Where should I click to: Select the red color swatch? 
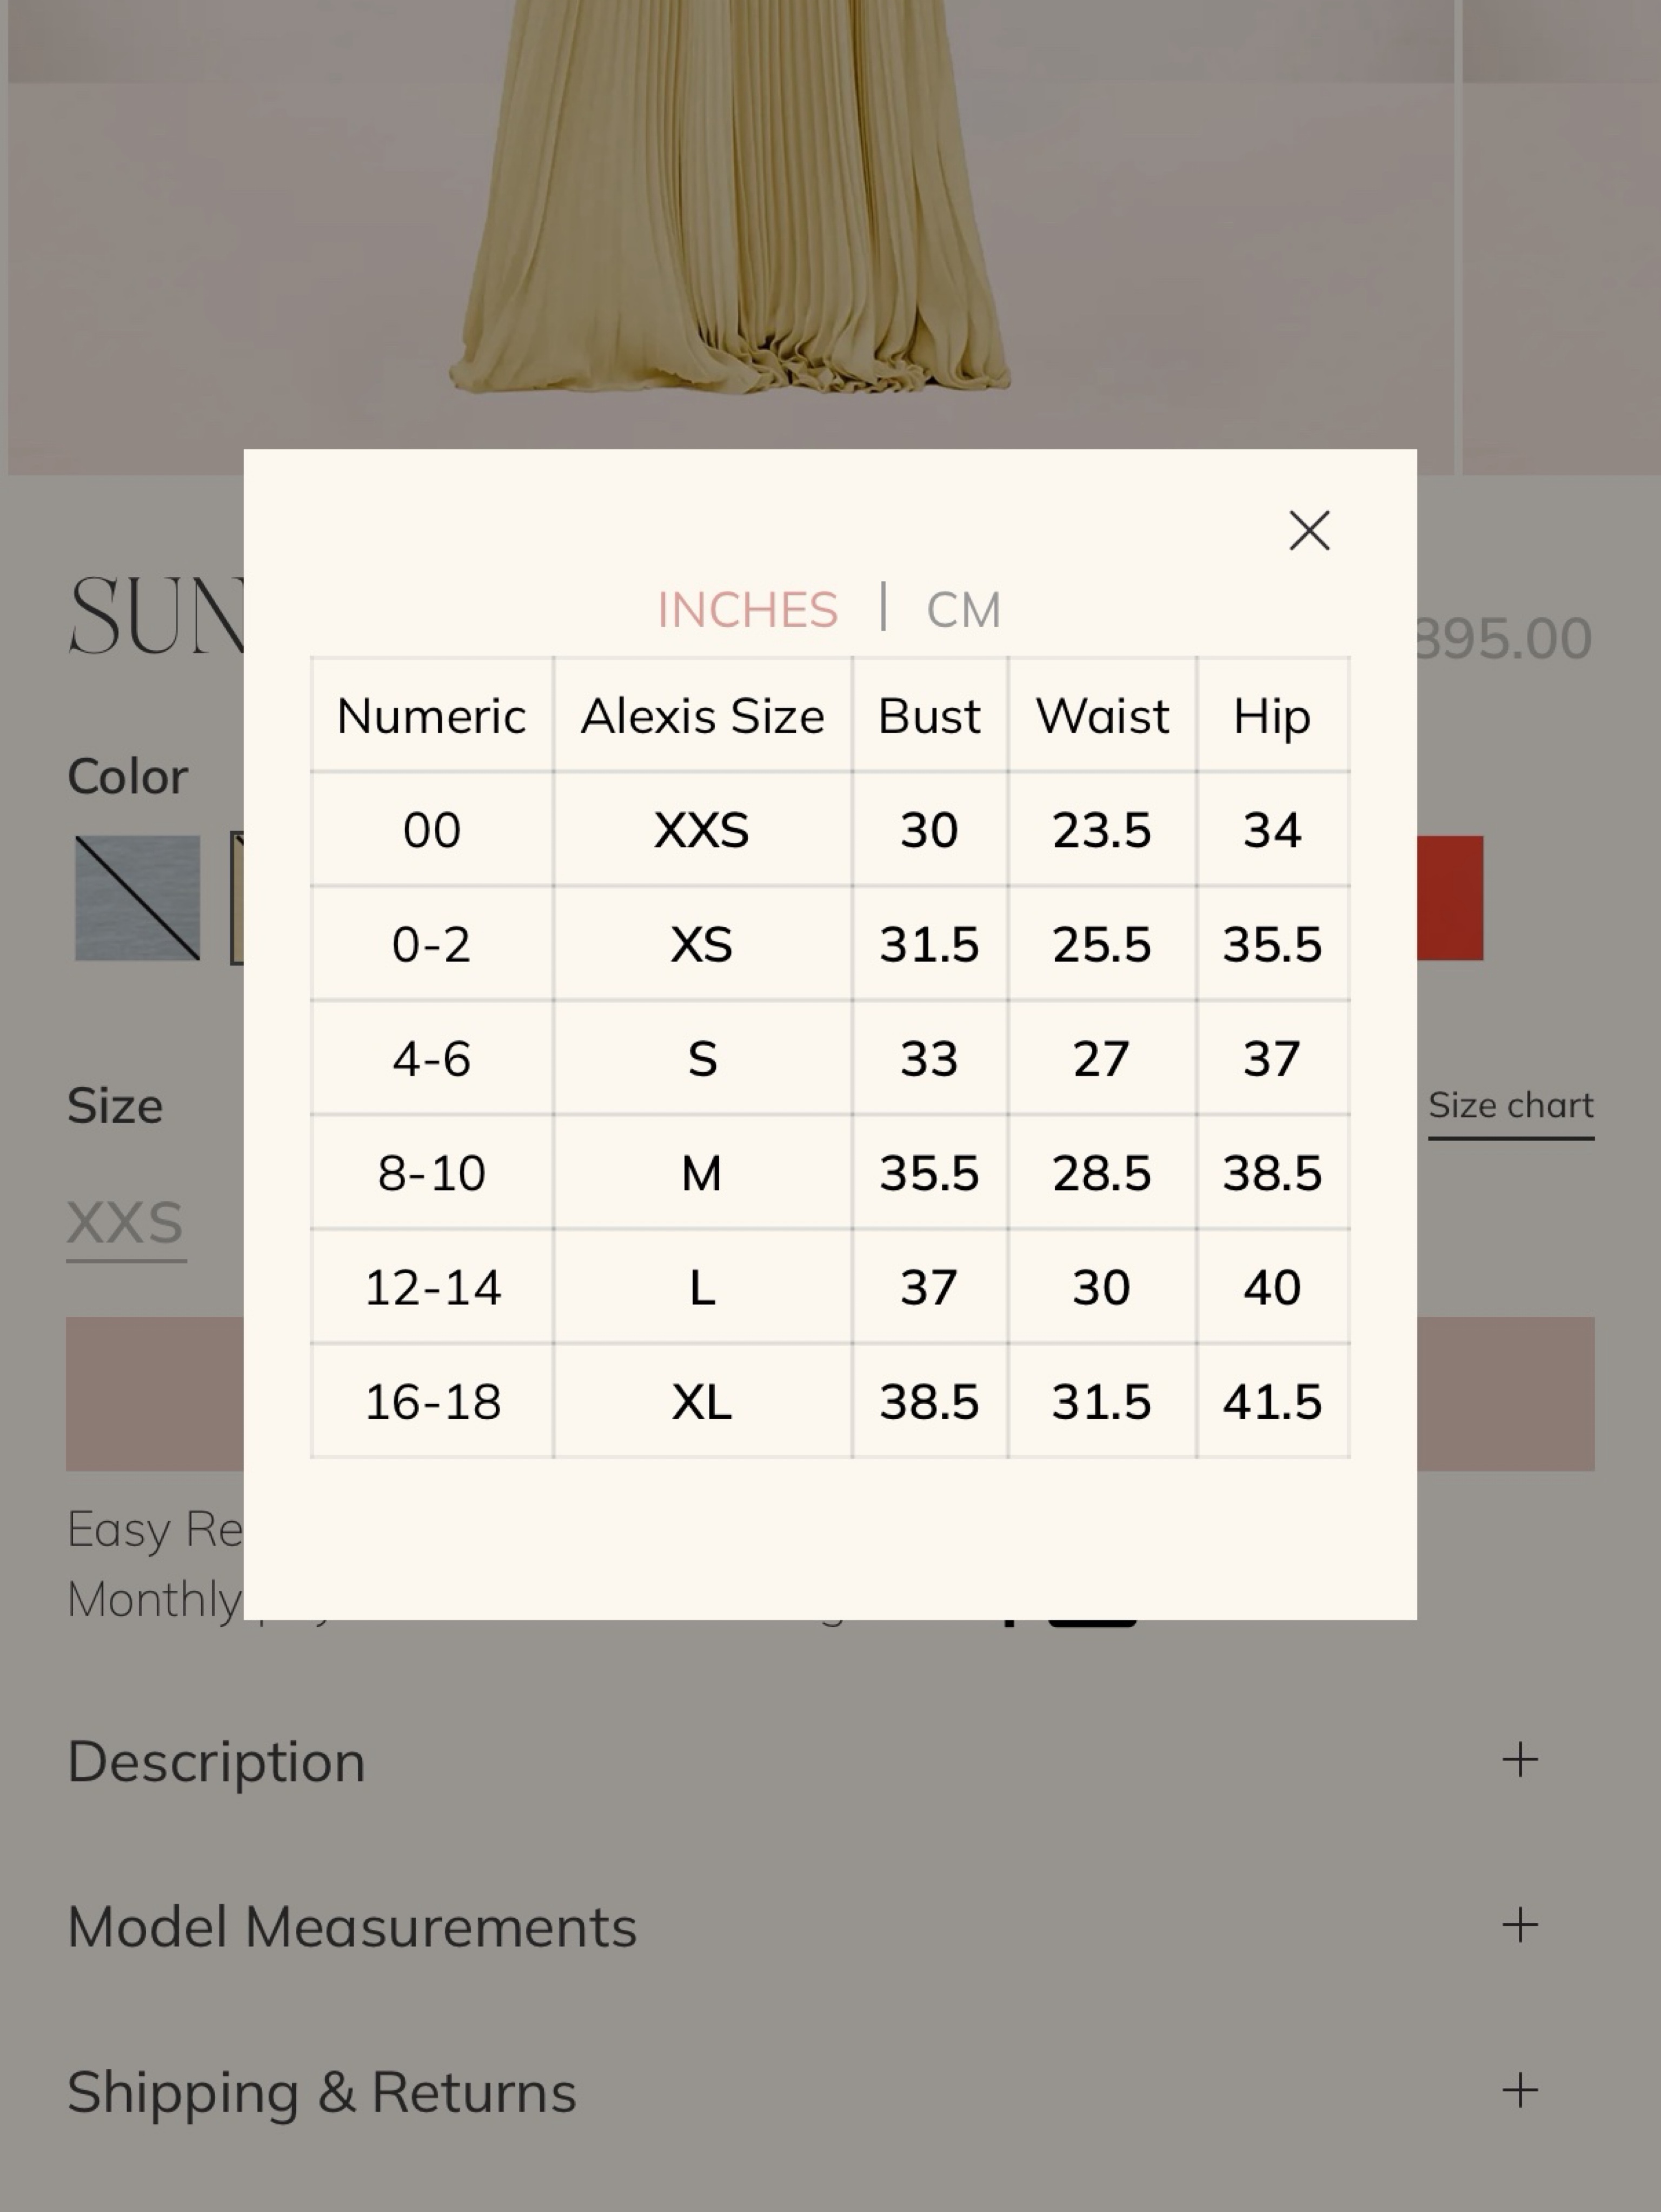1450,898
